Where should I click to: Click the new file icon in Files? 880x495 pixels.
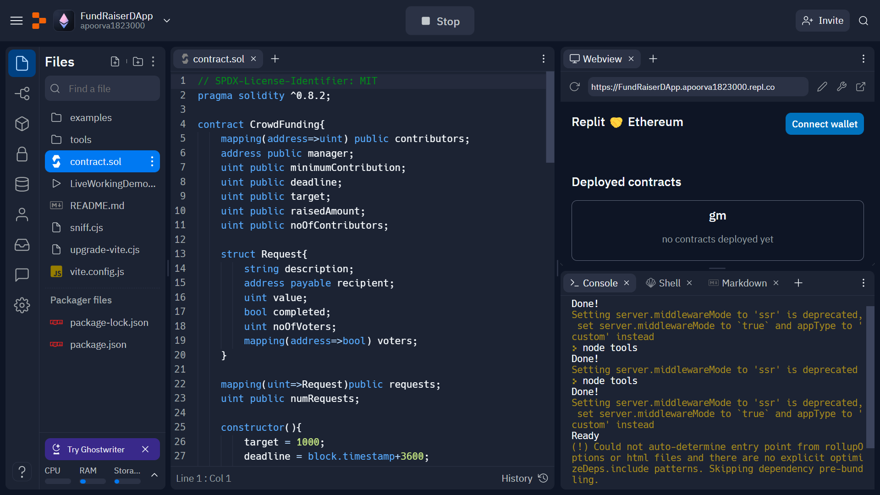115,61
